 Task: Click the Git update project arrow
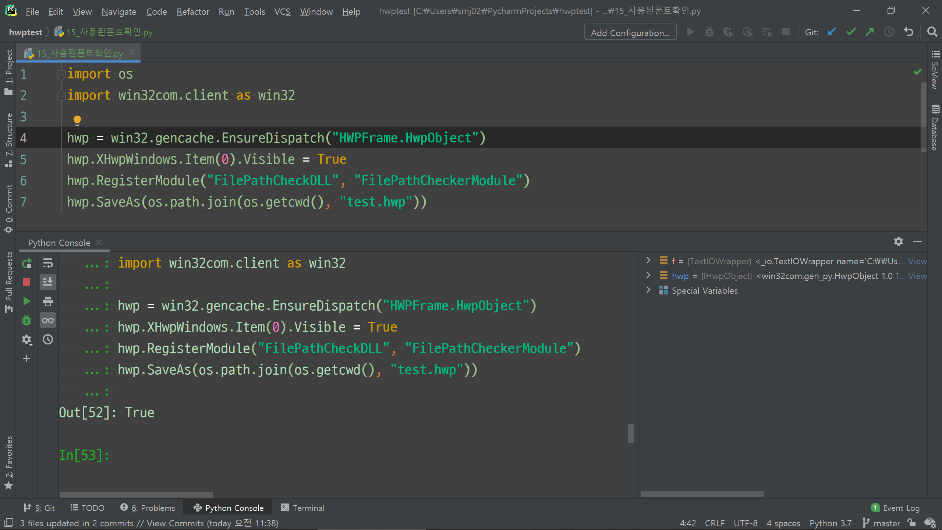[831, 32]
